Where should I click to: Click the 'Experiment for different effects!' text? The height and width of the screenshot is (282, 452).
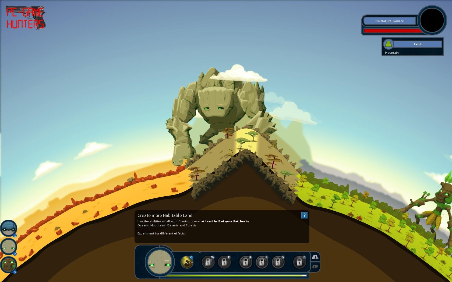161,233
